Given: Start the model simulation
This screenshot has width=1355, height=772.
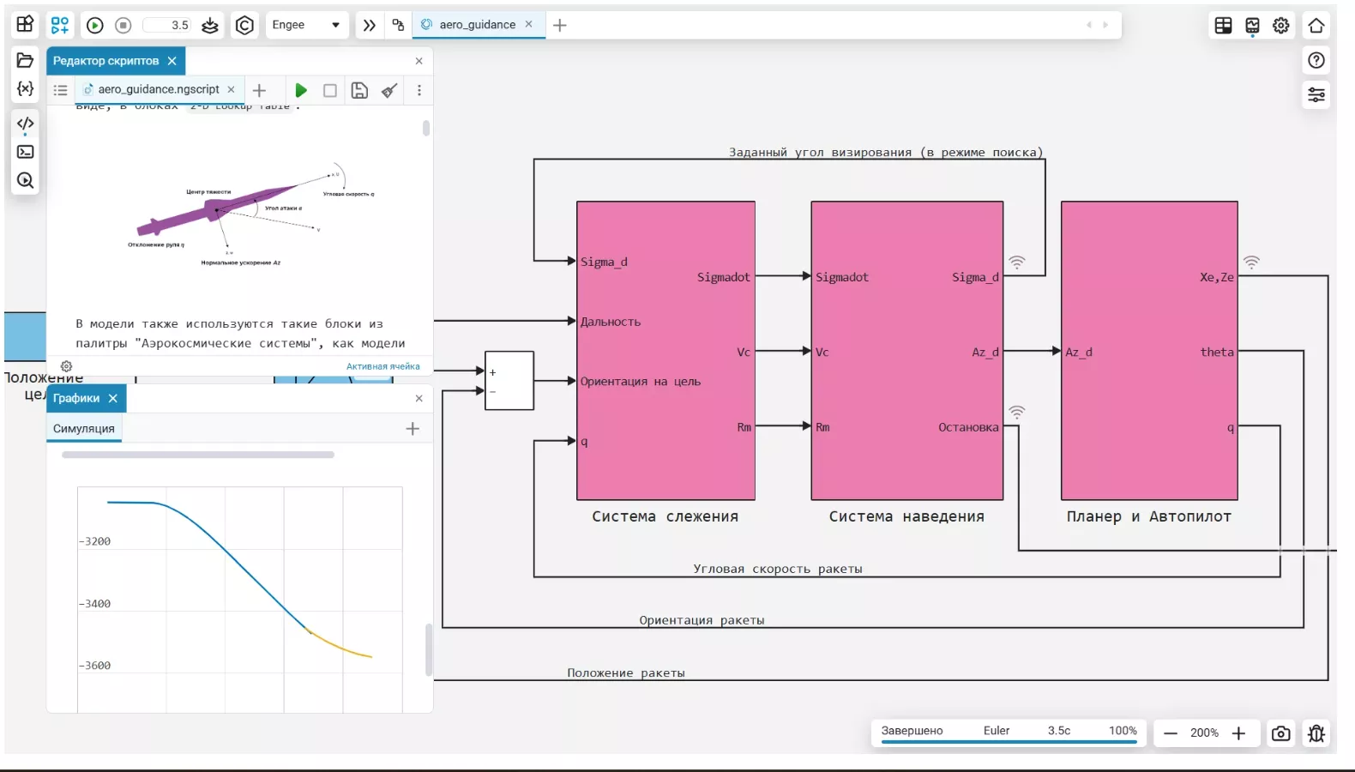Looking at the screenshot, I should 95,26.
